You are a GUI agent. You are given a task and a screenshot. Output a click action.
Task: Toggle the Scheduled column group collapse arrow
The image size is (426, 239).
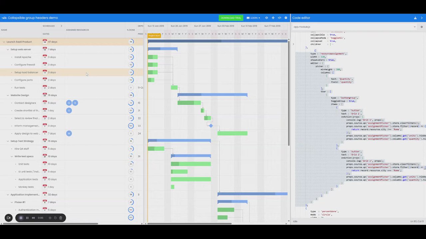[61, 26]
